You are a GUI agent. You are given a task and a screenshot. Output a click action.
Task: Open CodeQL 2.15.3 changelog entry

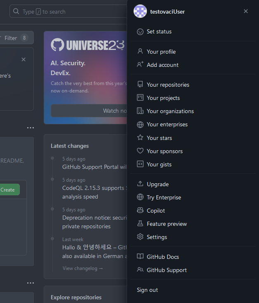point(94,192)
